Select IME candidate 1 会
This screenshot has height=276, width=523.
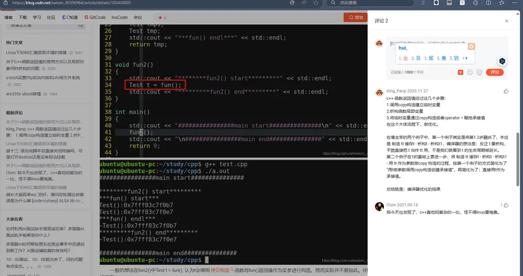point(403,58)
